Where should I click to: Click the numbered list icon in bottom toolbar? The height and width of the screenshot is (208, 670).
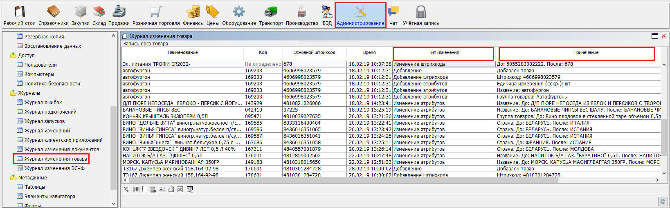coord(145,189)
